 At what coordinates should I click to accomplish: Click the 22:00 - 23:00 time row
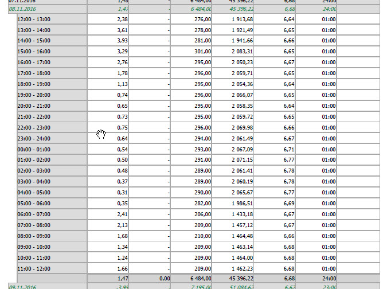click(198, 128)
